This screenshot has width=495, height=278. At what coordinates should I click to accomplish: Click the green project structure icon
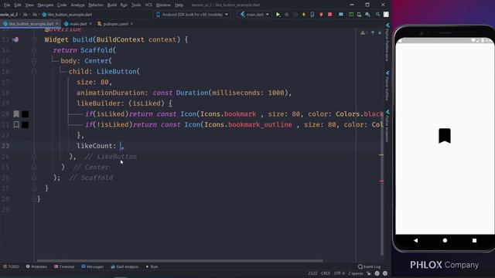350,15
